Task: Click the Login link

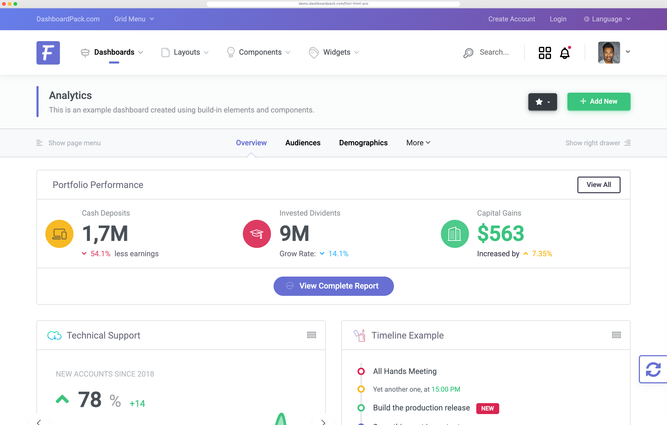Action: (x=558, y=19)
